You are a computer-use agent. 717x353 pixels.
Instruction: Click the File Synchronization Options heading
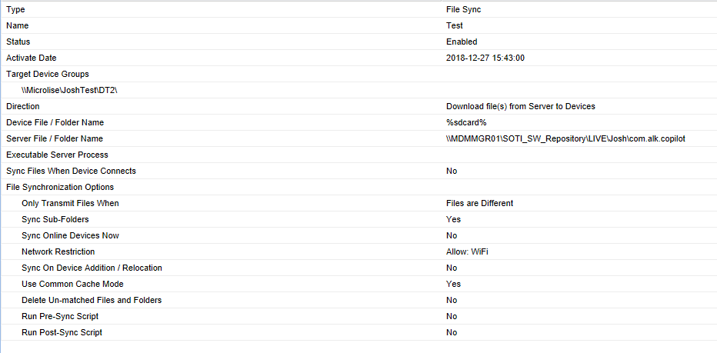(60, 187)
